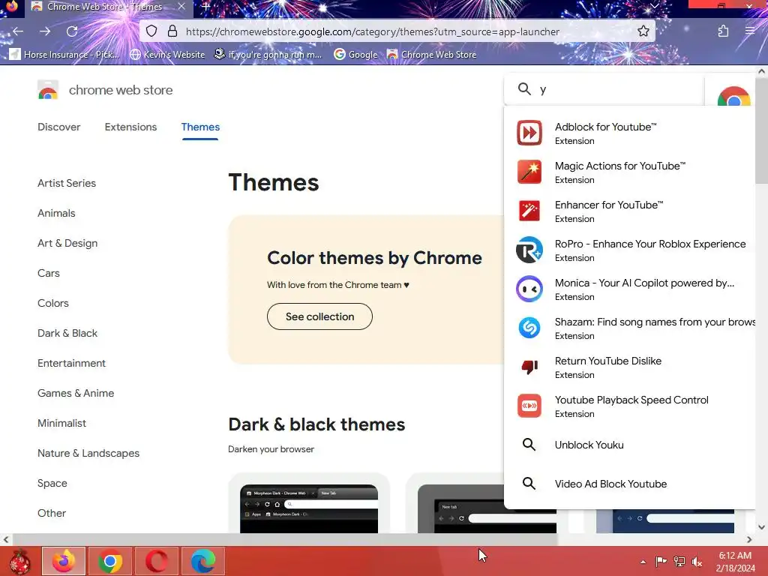The image size is (768, 576).
Task: Open the Kevin's Website bookmark
Action: (167, 54)
